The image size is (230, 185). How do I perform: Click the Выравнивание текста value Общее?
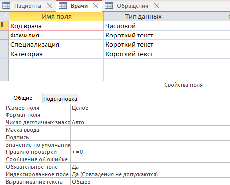pos(150,182)
